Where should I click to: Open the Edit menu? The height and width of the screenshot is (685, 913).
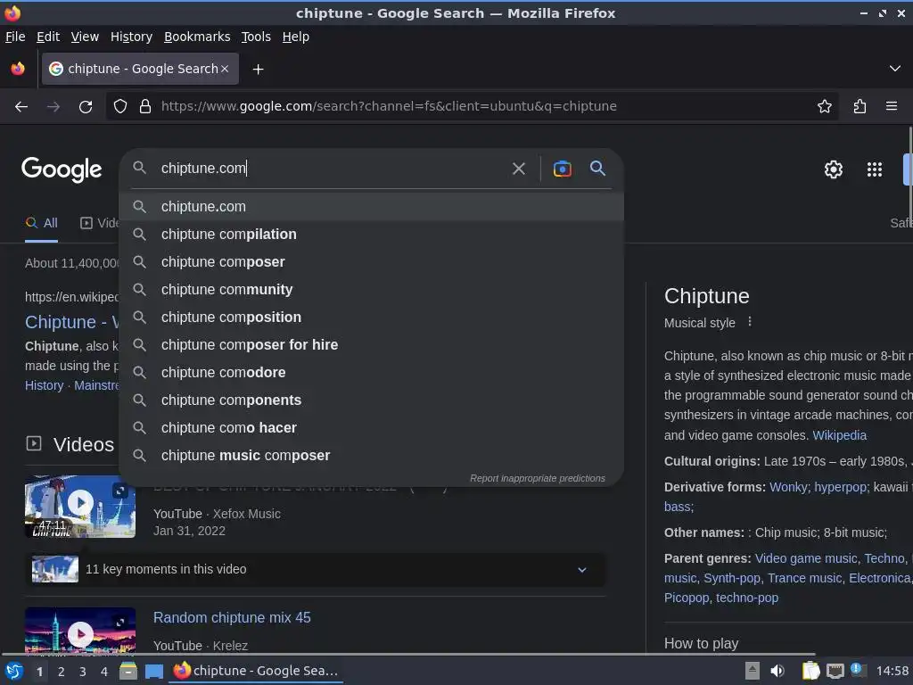(x=48, y=37)
